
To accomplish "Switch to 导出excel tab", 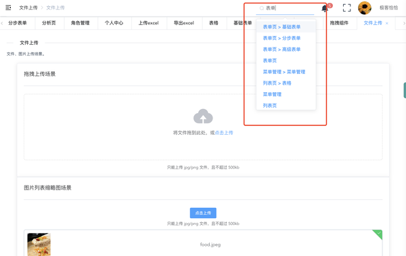I will pos(184,23).
